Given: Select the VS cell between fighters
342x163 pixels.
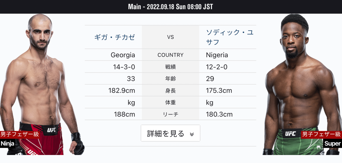Looking at the screenshot, I should pos(170,37).
